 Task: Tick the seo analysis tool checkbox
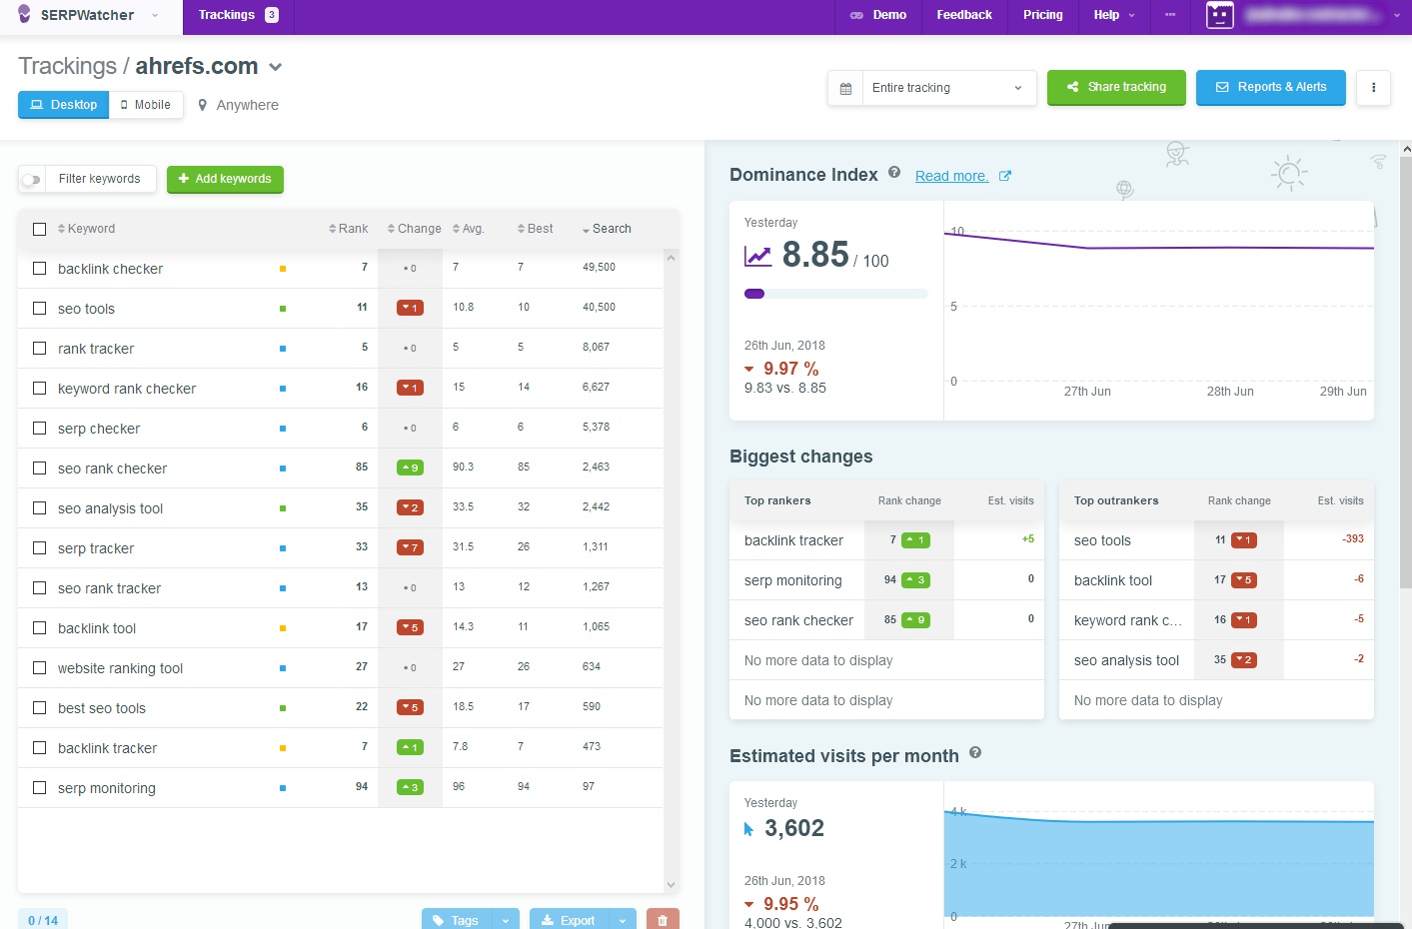pyautogui.click(x=40, y=508)
